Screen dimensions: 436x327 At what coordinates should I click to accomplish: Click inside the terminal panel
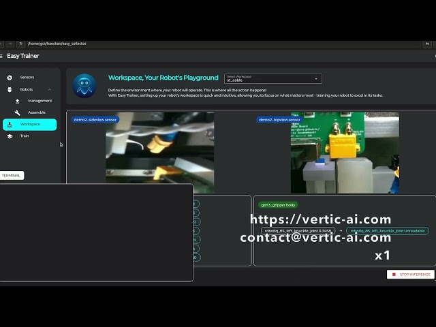click(x=96, y=232)
